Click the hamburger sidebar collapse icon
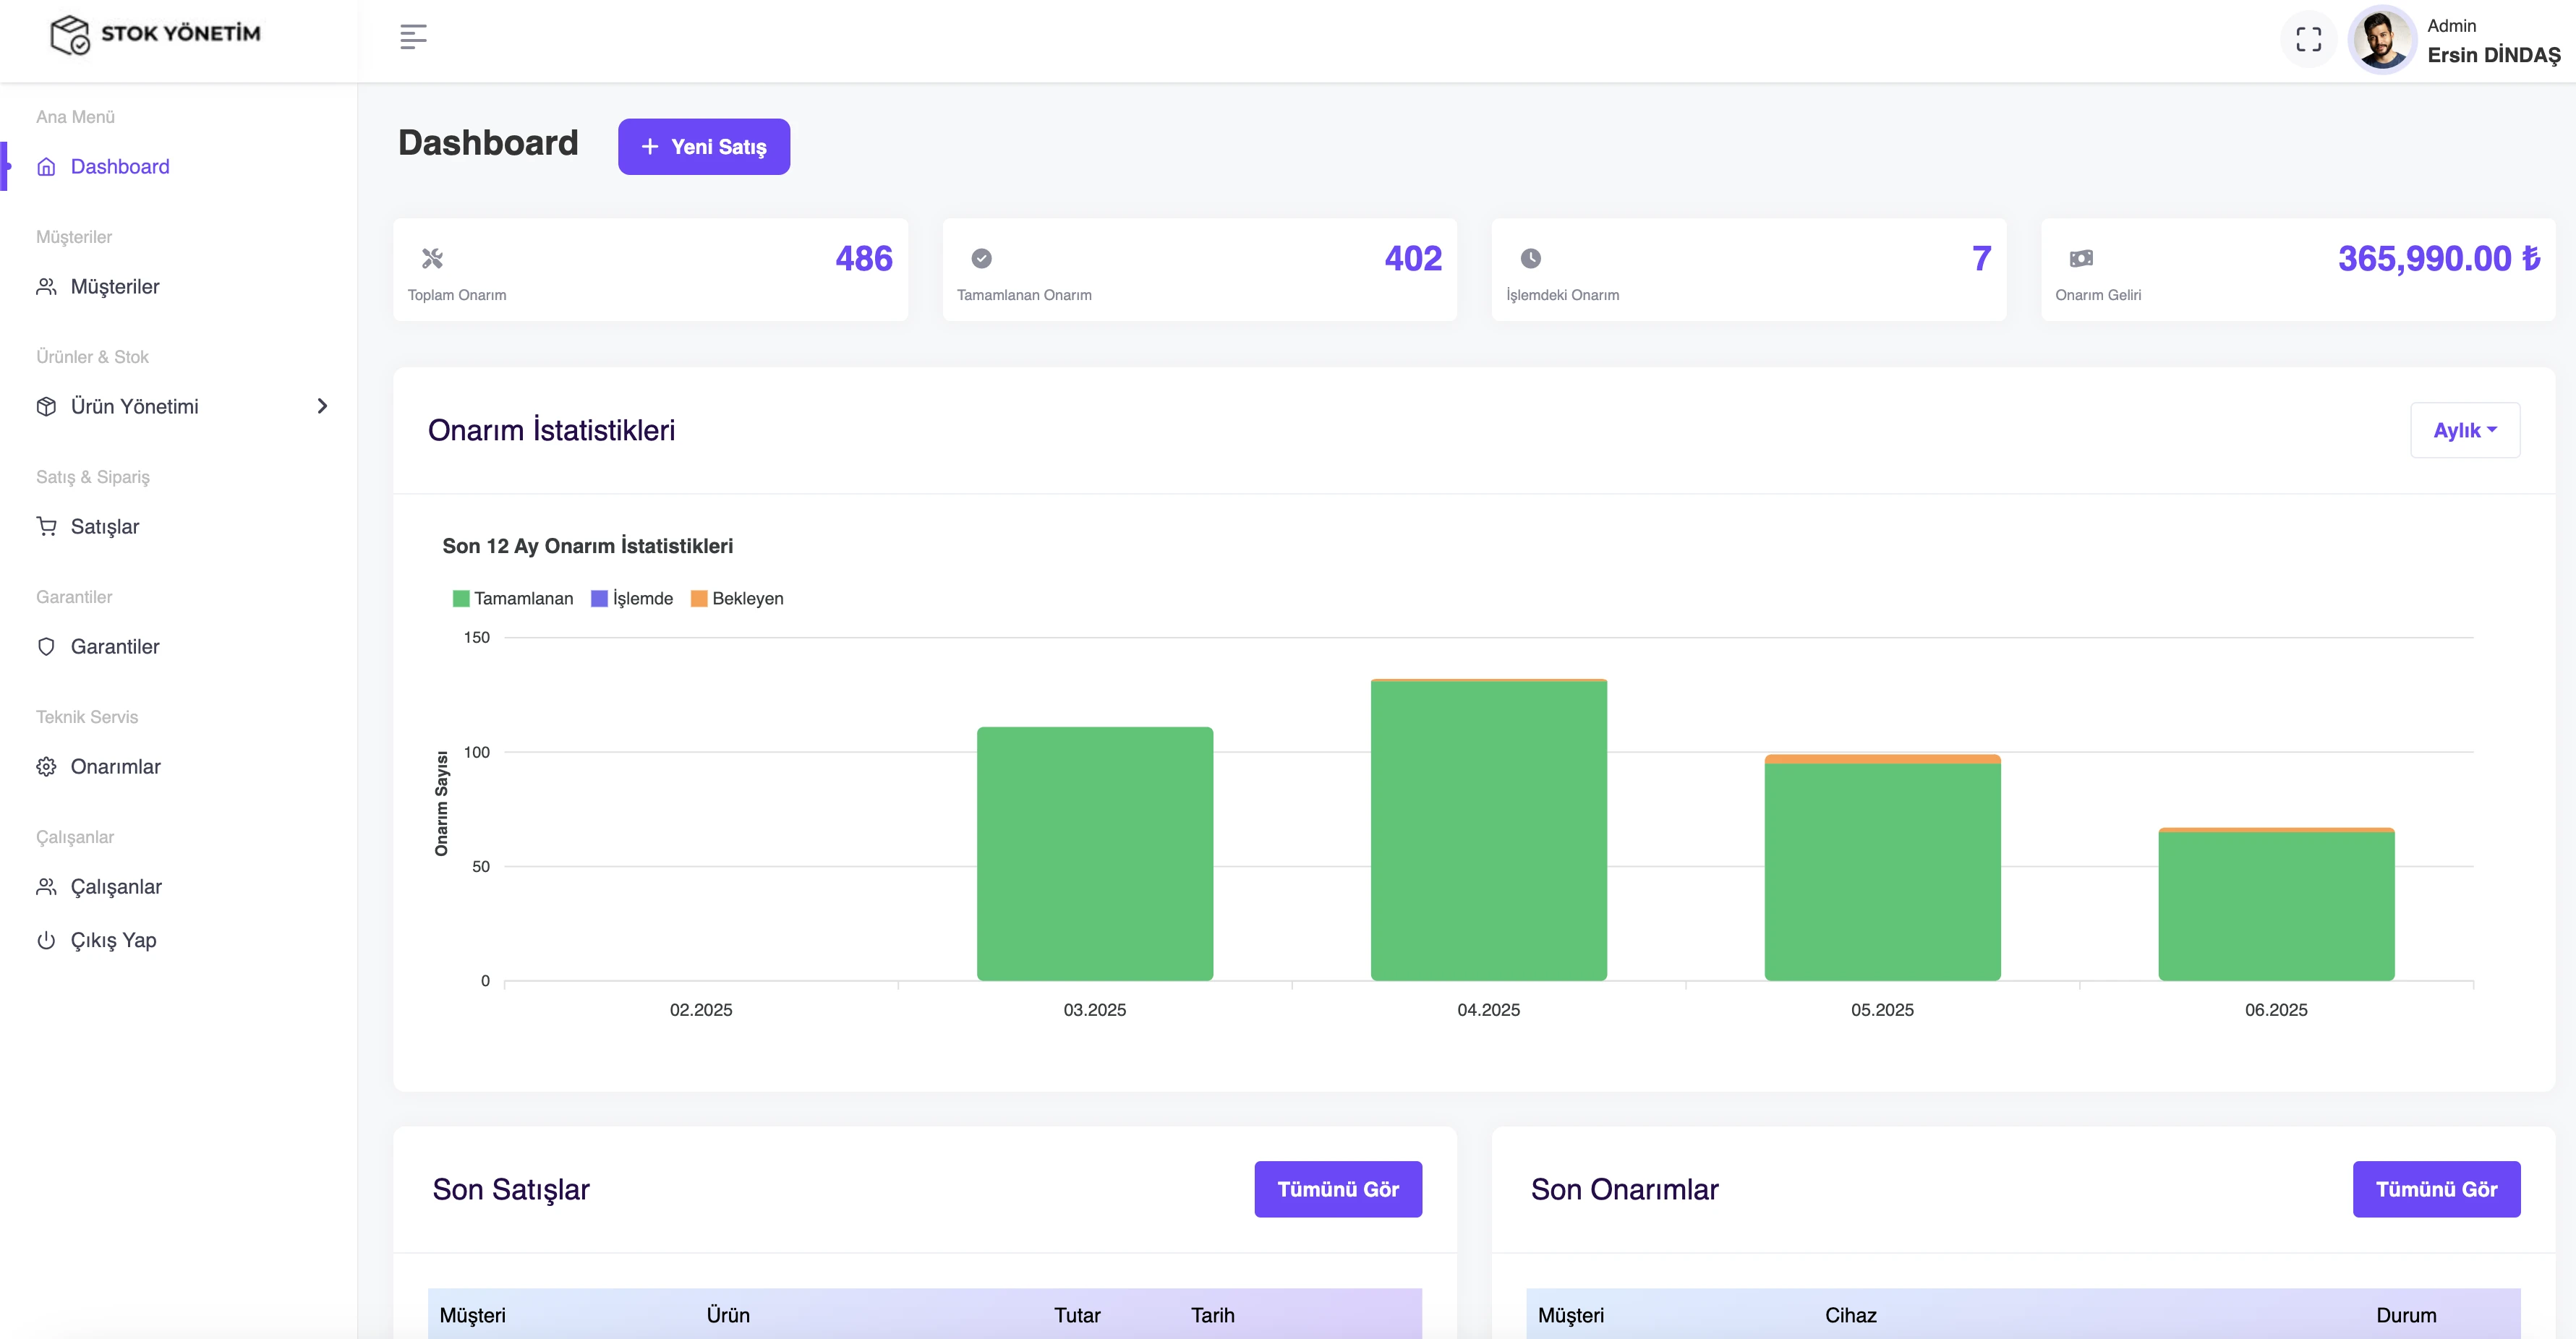Image resolution: width=2576 pixels, height=1339 pixels. pyautogui.click(x=413, y=37)
